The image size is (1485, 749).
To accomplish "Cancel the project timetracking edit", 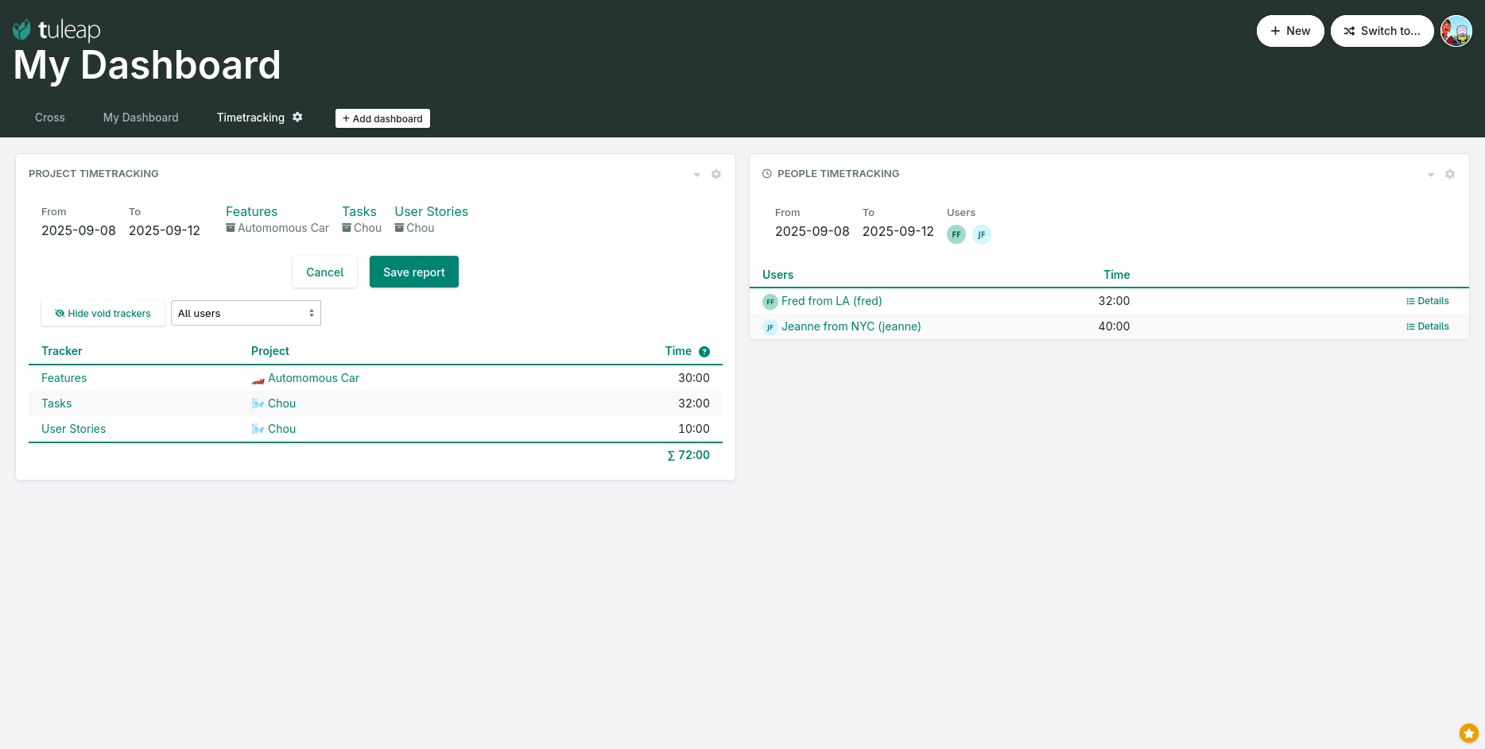I will click(324, 272).
